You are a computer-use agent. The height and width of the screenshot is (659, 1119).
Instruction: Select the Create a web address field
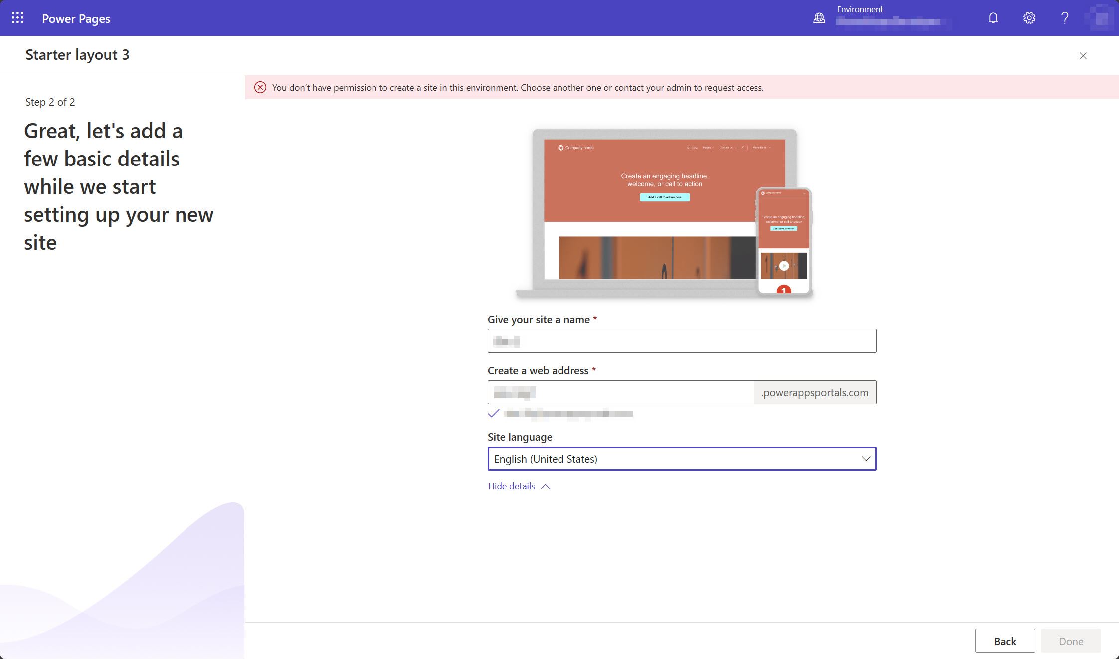pos(620,391)
